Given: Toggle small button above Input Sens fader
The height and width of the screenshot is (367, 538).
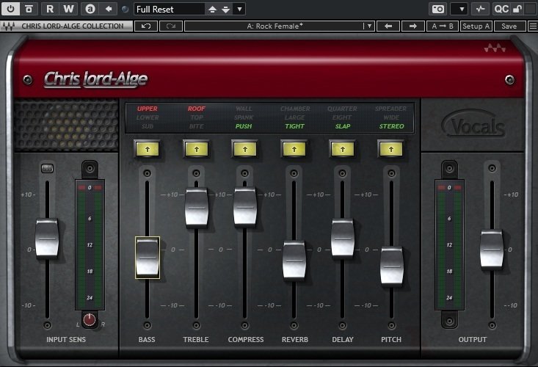Looking at the screenshot, I should tap(48, 168).
